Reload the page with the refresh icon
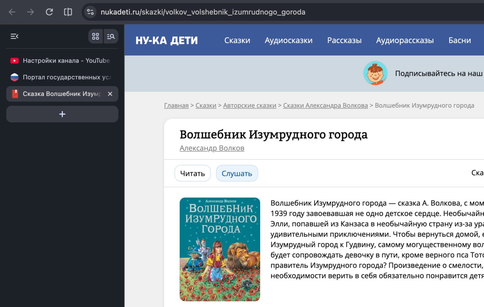The height and width of the screenshot is (307, 484). [49, 12]
